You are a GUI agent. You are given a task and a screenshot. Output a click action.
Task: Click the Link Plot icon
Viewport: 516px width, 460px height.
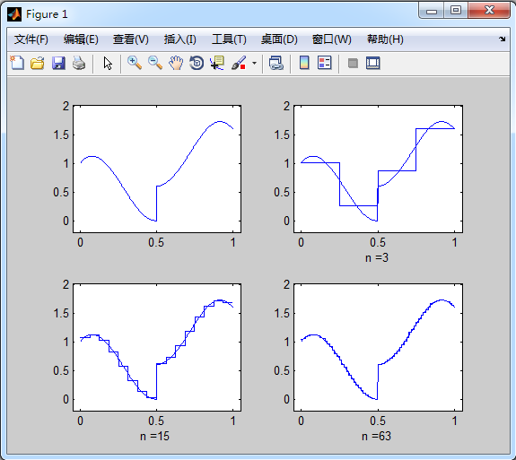[275, 63]
